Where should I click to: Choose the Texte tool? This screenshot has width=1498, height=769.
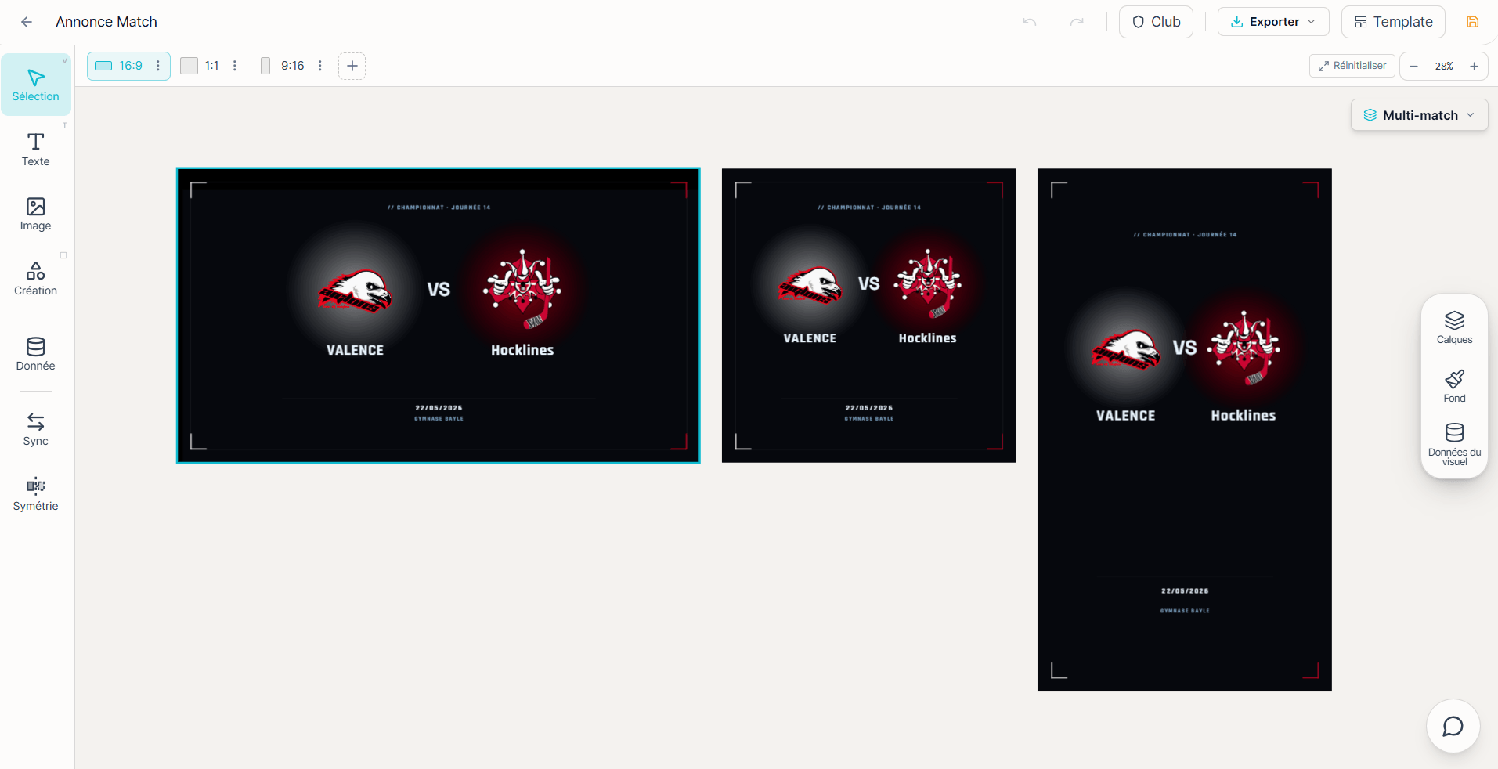(x=36, y=149)
